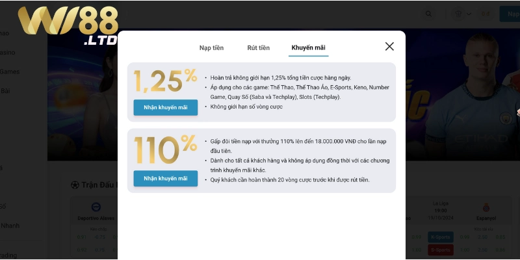520x260 pixels.
Task: Select the K-Sports odds provider
Action: click(441, 237)
